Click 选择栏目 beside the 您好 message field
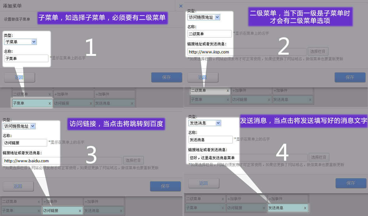368x216 pixels. pyautogui.click(x=319, y=157)
